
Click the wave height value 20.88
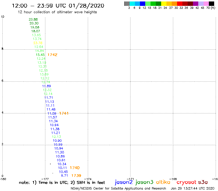tap(33, 19)
